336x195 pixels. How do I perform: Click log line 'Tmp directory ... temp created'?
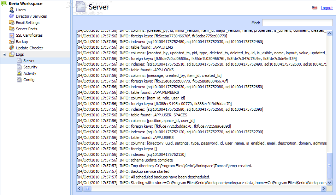[x=164, y=166]
